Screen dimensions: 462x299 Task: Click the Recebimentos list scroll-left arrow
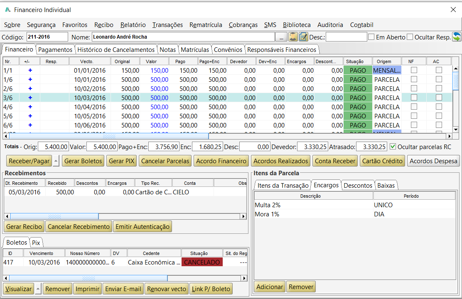point(7,216)
